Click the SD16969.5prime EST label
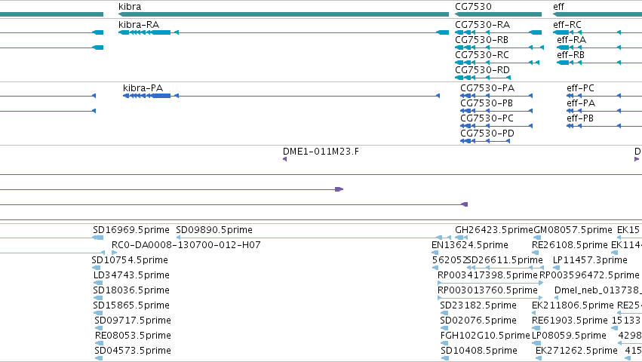Image resolution: width=642 pixels, height=362 pixels. coord(131,230)
